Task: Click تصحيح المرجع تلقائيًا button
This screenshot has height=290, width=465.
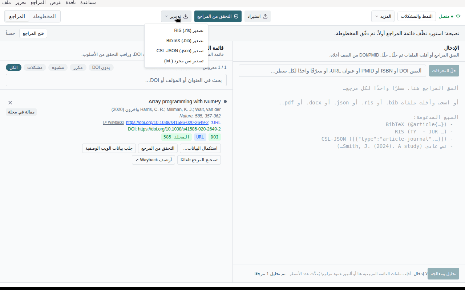Action: coord(199,160)
